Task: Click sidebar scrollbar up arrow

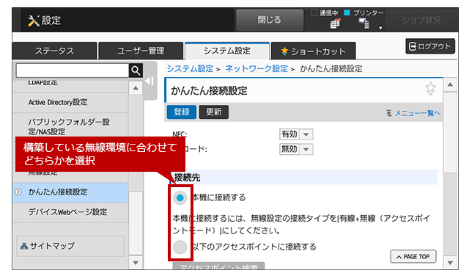Action: [136, 88]
